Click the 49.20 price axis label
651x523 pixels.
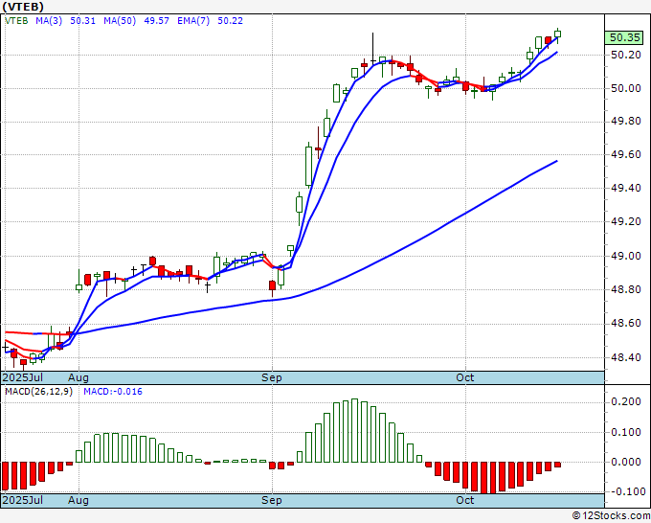[626, 222]
